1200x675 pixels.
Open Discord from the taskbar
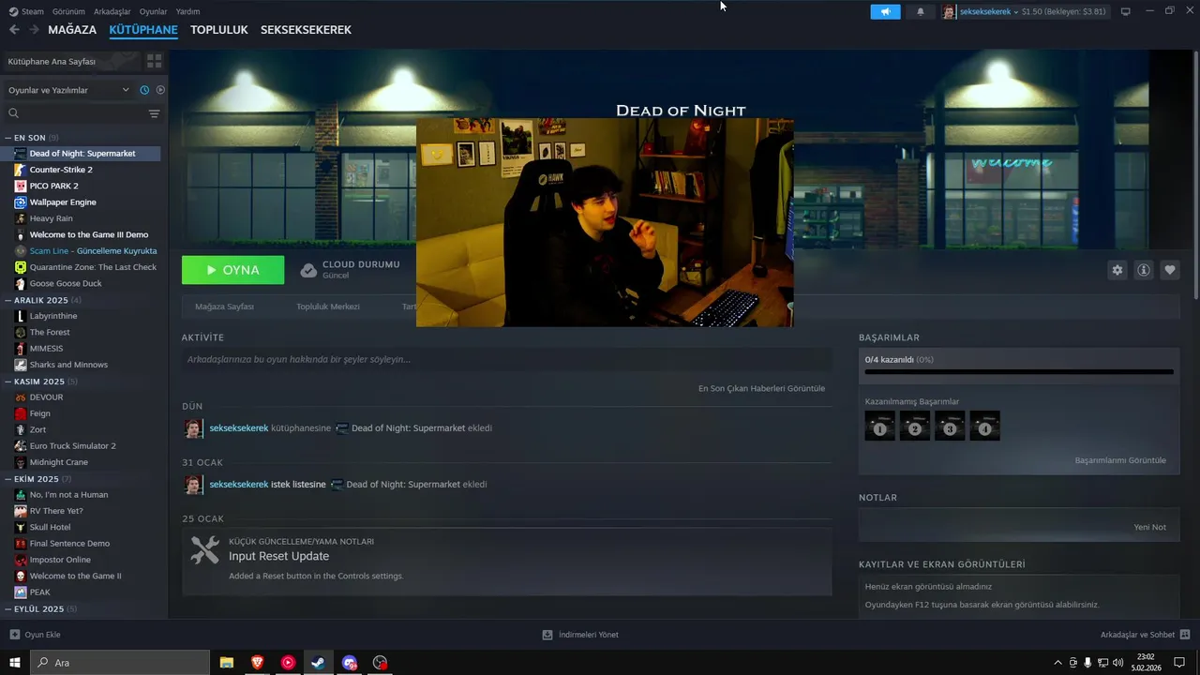click(x=350, y=663)
